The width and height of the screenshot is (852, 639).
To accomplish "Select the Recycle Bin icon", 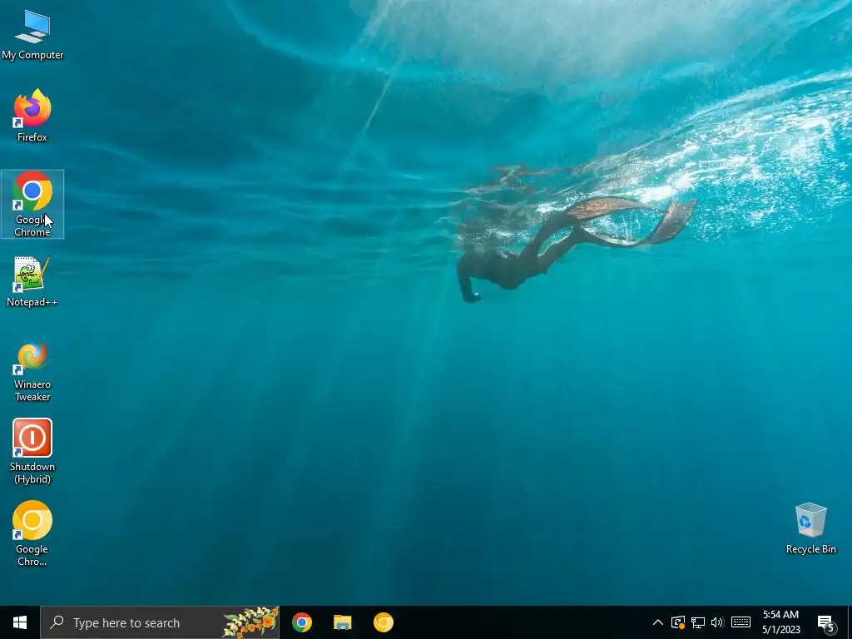I will (x=810, y=528).
